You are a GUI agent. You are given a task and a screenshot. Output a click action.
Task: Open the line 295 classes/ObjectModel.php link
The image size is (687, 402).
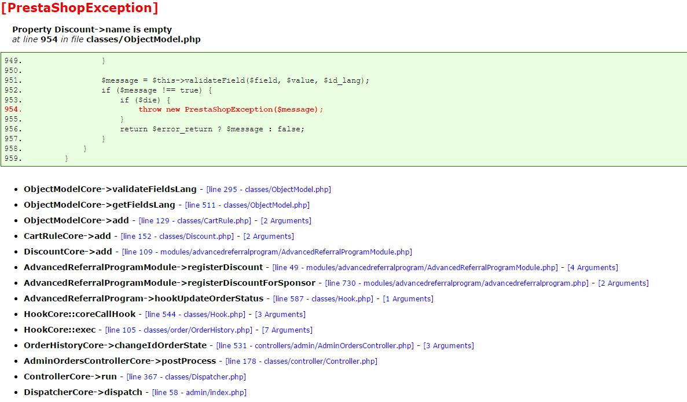[x=269, y=190]
